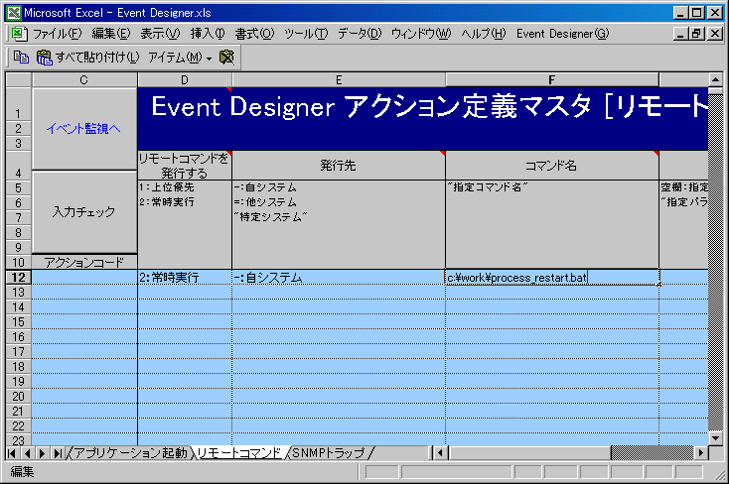Open the Event Designer(G) menu

[562, 34]
